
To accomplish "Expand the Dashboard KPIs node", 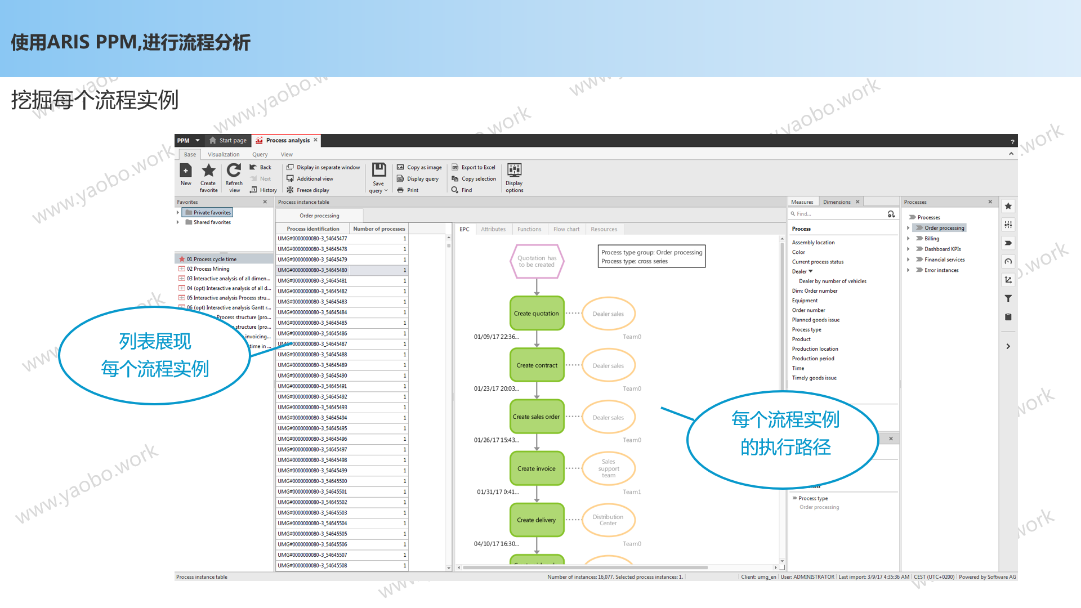I will click(908, 249).
